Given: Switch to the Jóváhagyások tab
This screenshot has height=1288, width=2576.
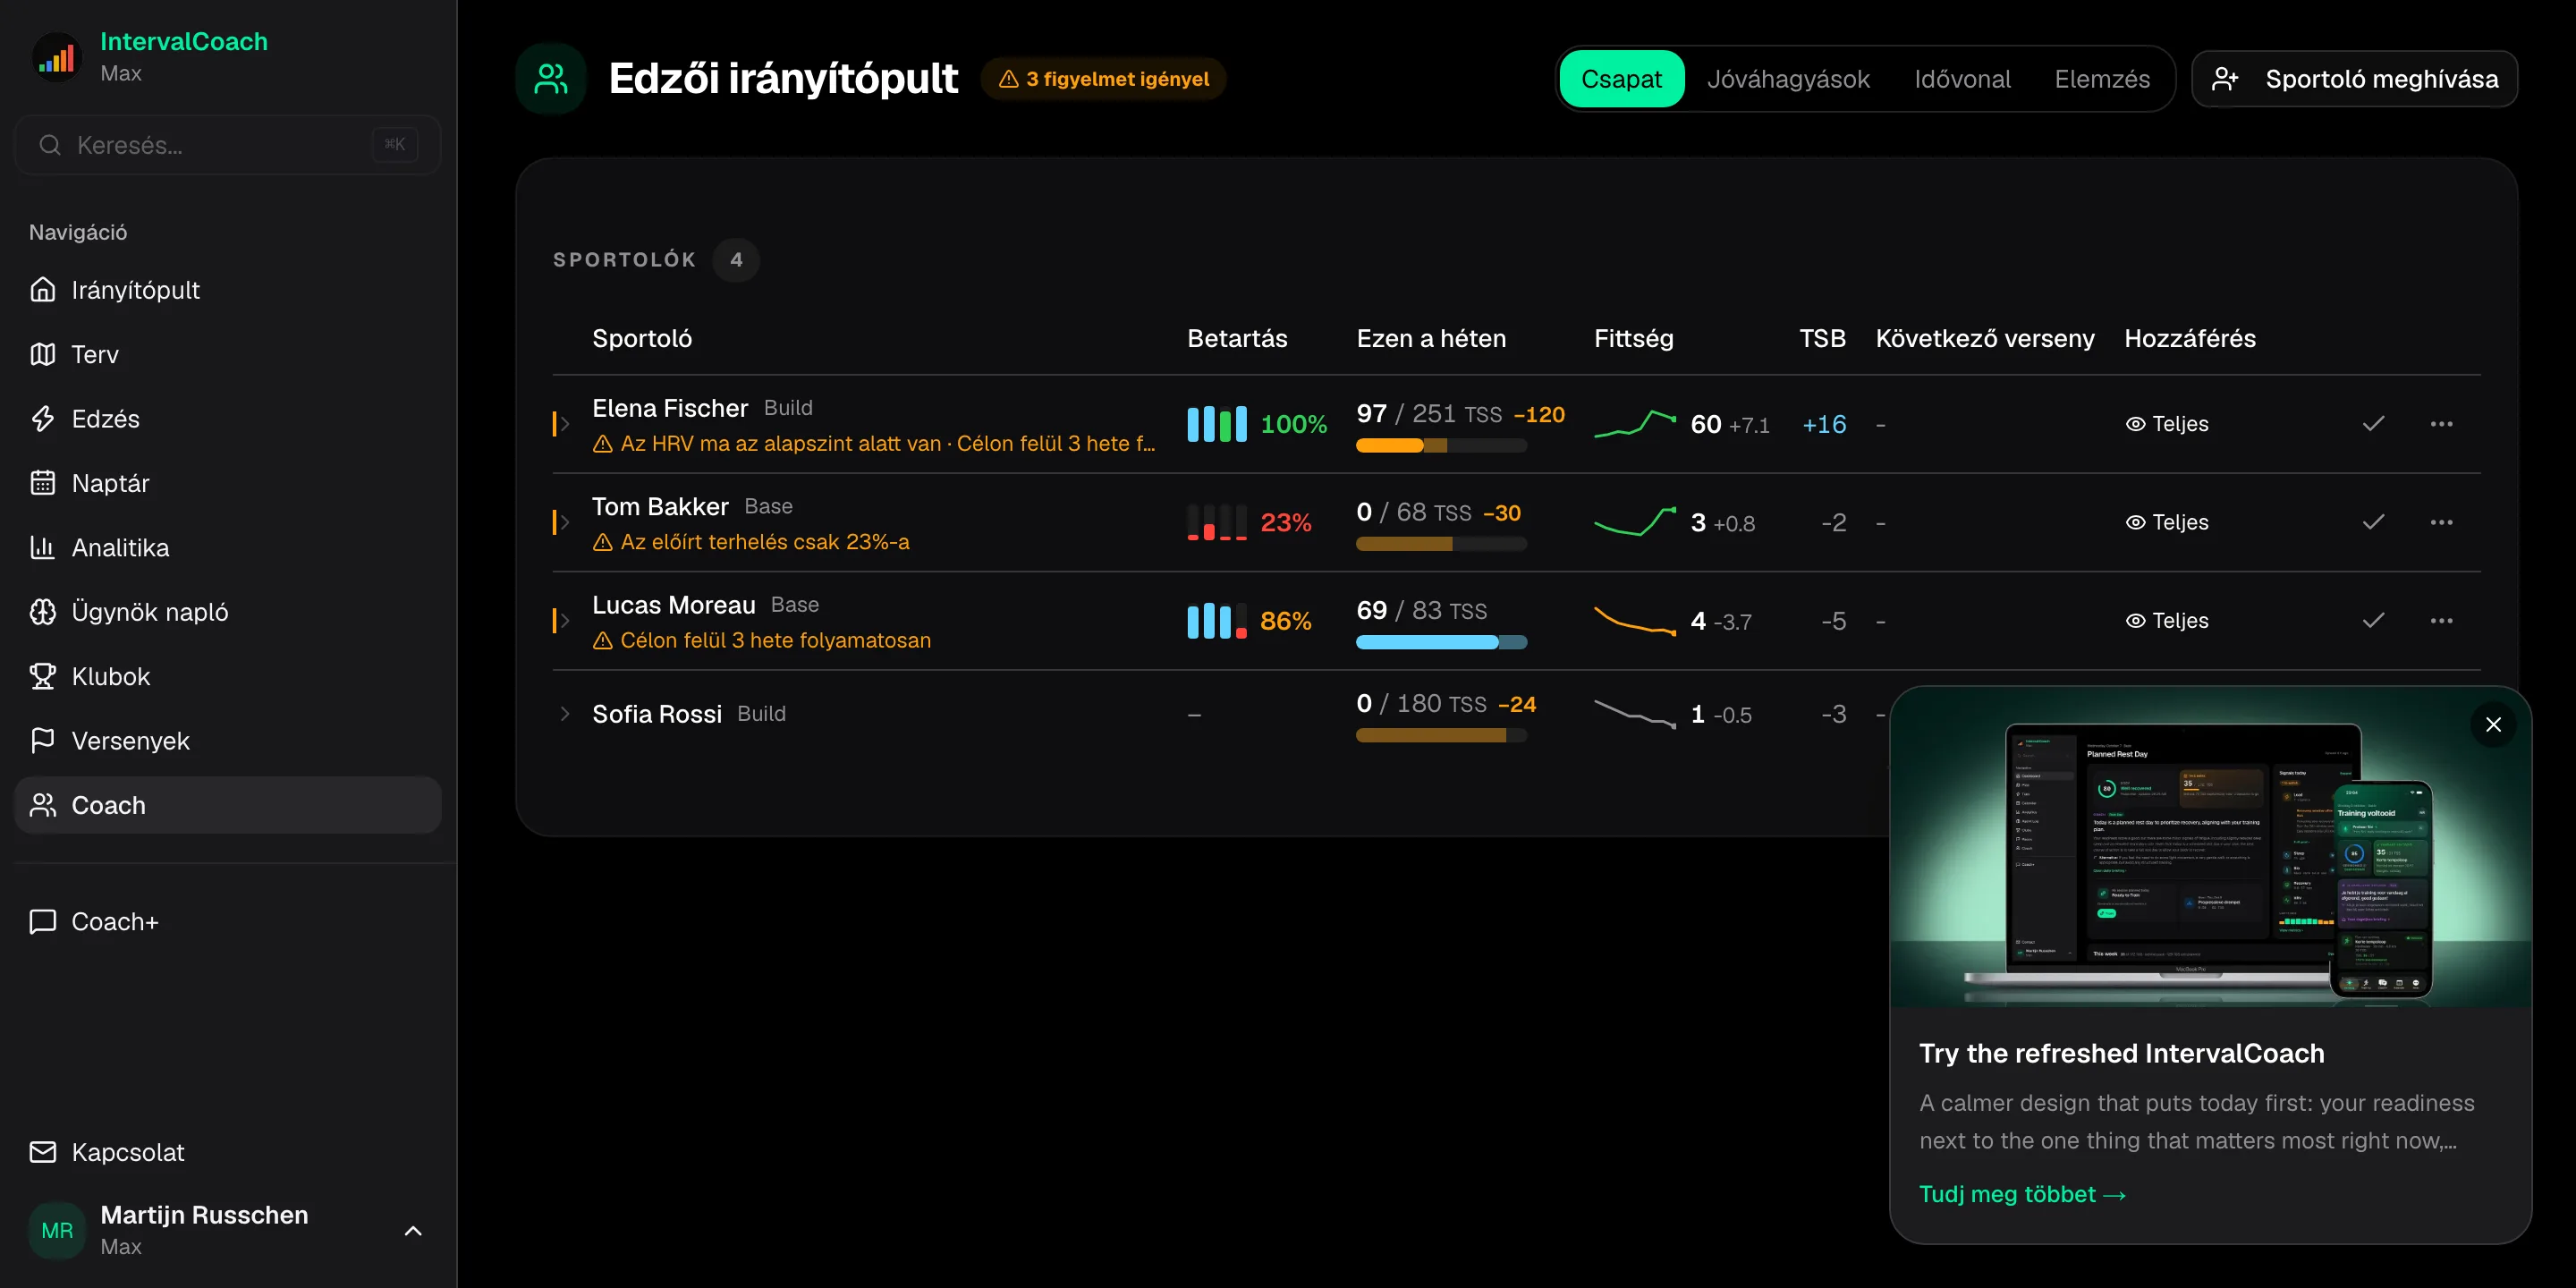Looking at the screenshot, I should click(1788, 79).
